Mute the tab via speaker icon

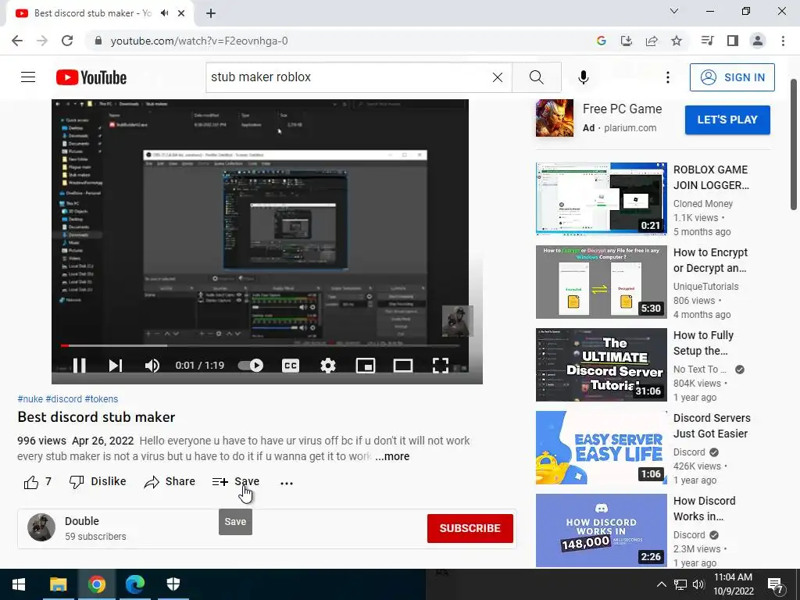(164, 13)
